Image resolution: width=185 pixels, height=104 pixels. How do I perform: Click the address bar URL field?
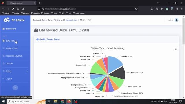tap(88, 9)
